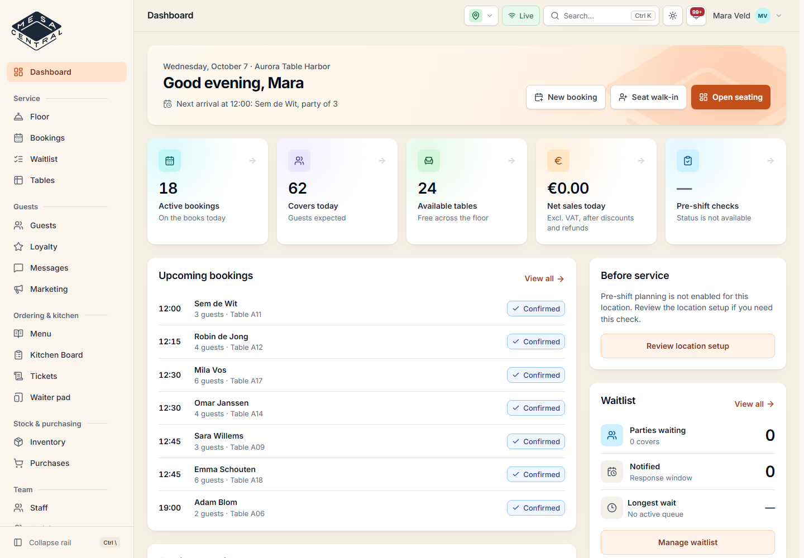Screen dimensions: 804x558
Task: Click Seat walk-in
Action: point(648,97)
